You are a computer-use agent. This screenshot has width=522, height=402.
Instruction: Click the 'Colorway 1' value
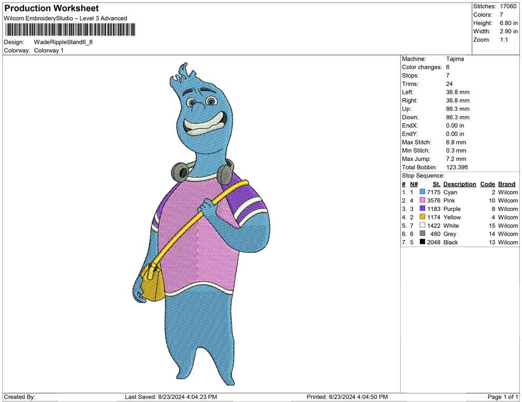pos(49,51)
